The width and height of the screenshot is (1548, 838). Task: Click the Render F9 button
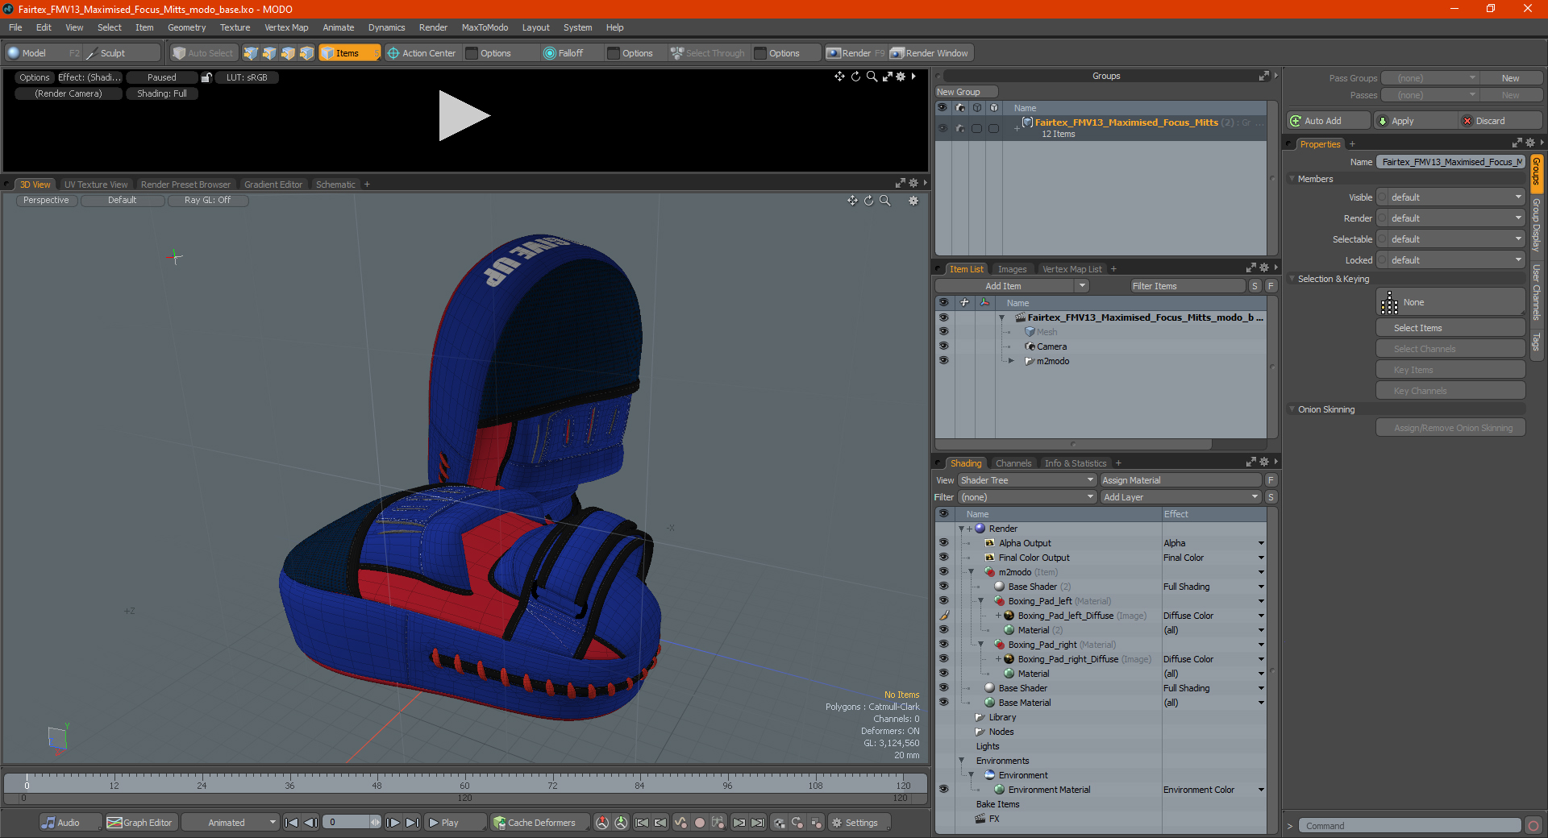click(855, 53)
